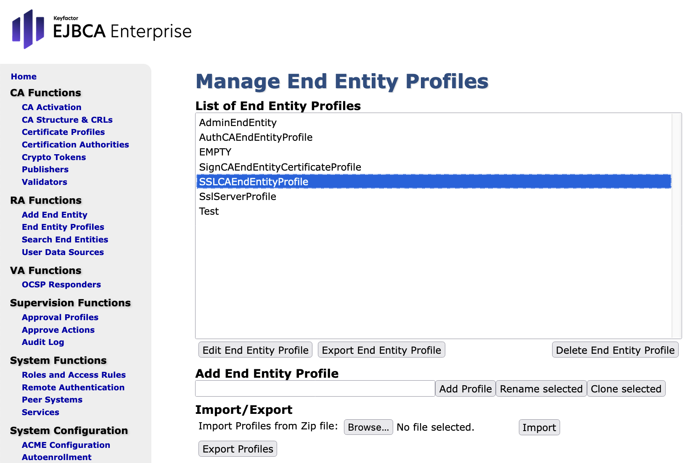Screen dimensions: 698x463
Task: Select the Test profile entry
Action: [x=209, y=211]
